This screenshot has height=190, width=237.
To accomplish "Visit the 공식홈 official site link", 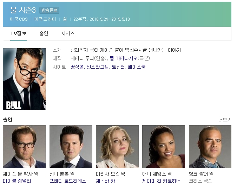I will point(77,67).
